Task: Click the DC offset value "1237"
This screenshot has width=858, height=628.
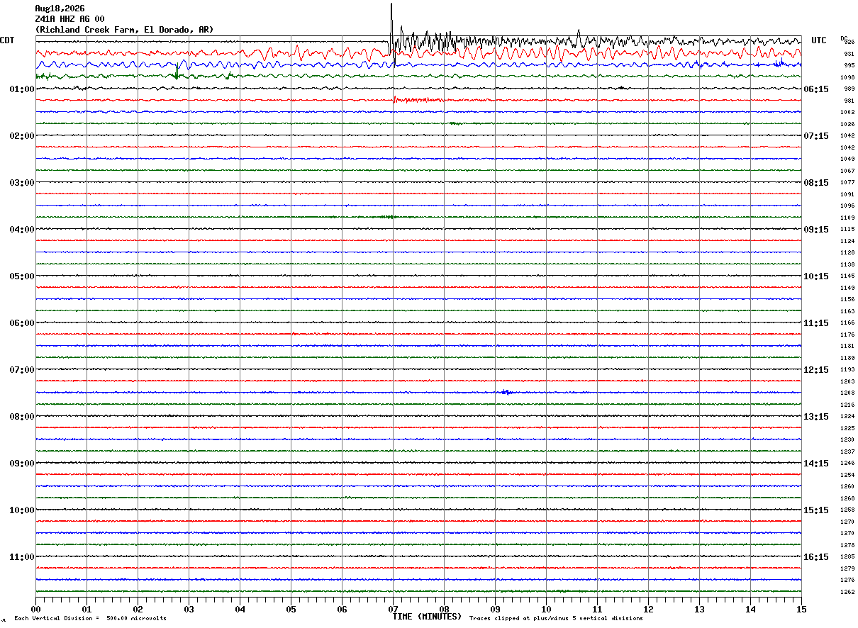Action: point(847,452)
